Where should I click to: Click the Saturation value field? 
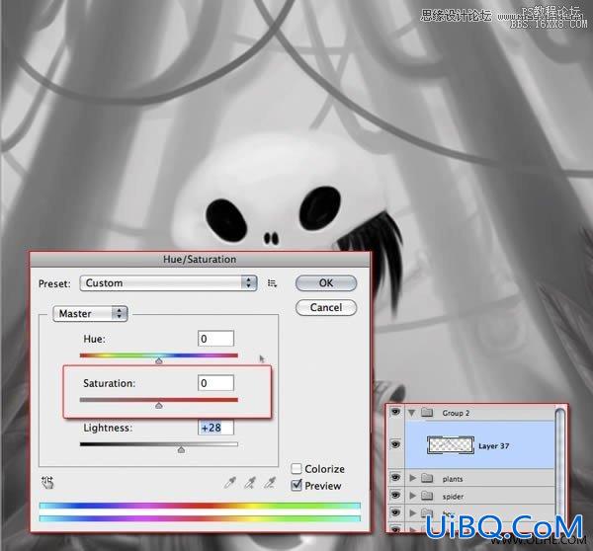click(x=215, y=383)
